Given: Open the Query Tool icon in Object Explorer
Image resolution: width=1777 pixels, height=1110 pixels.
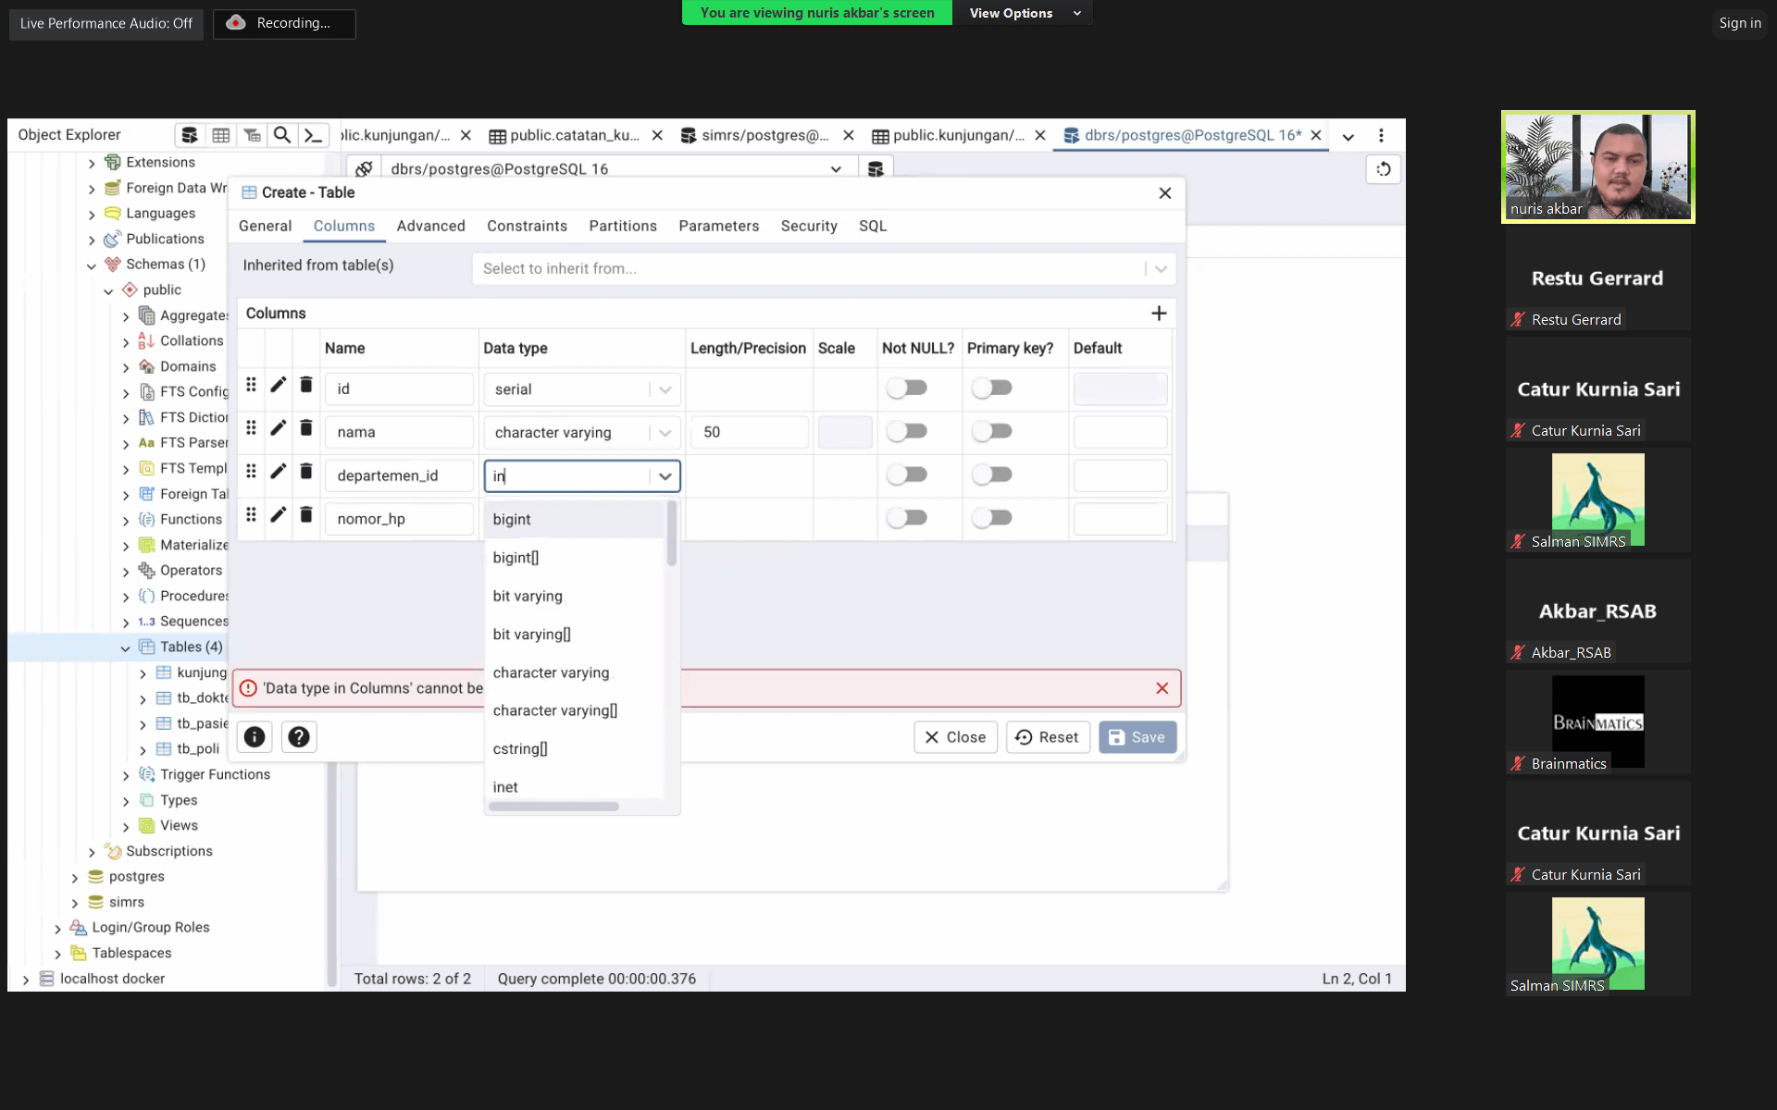Looking at the screenshot, I should (x=190, y=135).
